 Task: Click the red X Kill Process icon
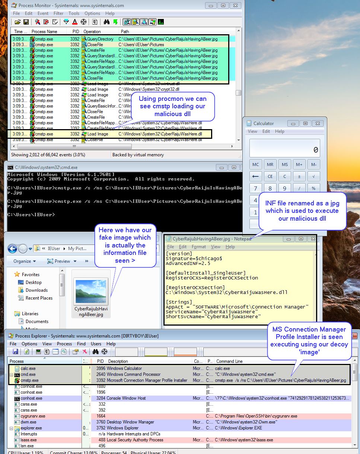pos(85,351)
